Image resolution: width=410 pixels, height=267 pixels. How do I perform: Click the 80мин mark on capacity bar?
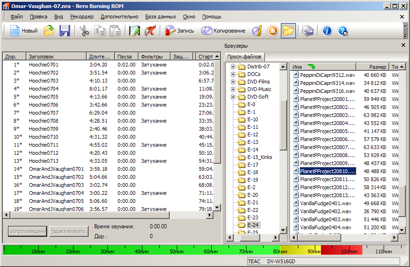click(x=280, y=251)
